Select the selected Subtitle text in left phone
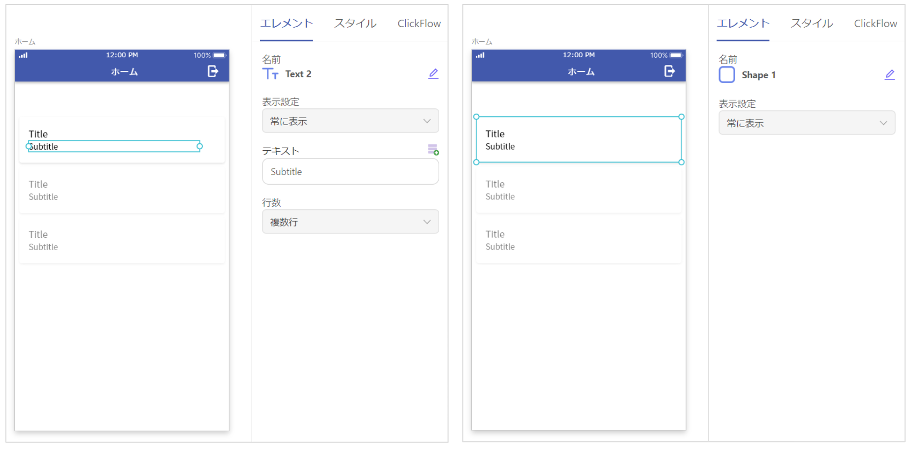This screenshot has width=914, height=449. click(x=114, y=146)
